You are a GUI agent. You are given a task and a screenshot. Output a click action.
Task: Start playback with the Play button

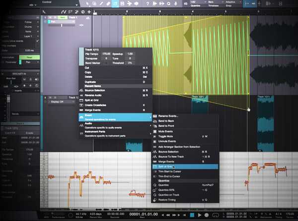coord(199,215)
